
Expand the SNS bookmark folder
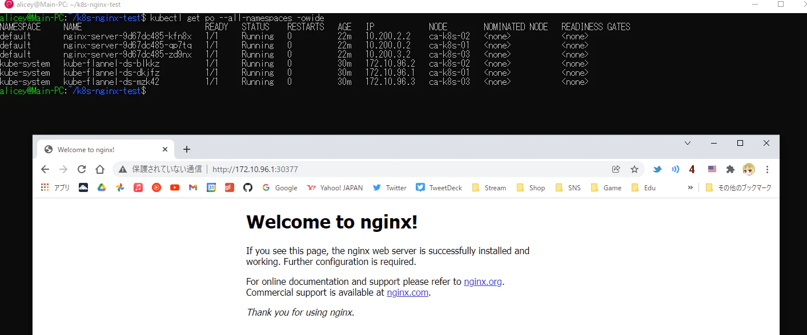pos(568,187)
